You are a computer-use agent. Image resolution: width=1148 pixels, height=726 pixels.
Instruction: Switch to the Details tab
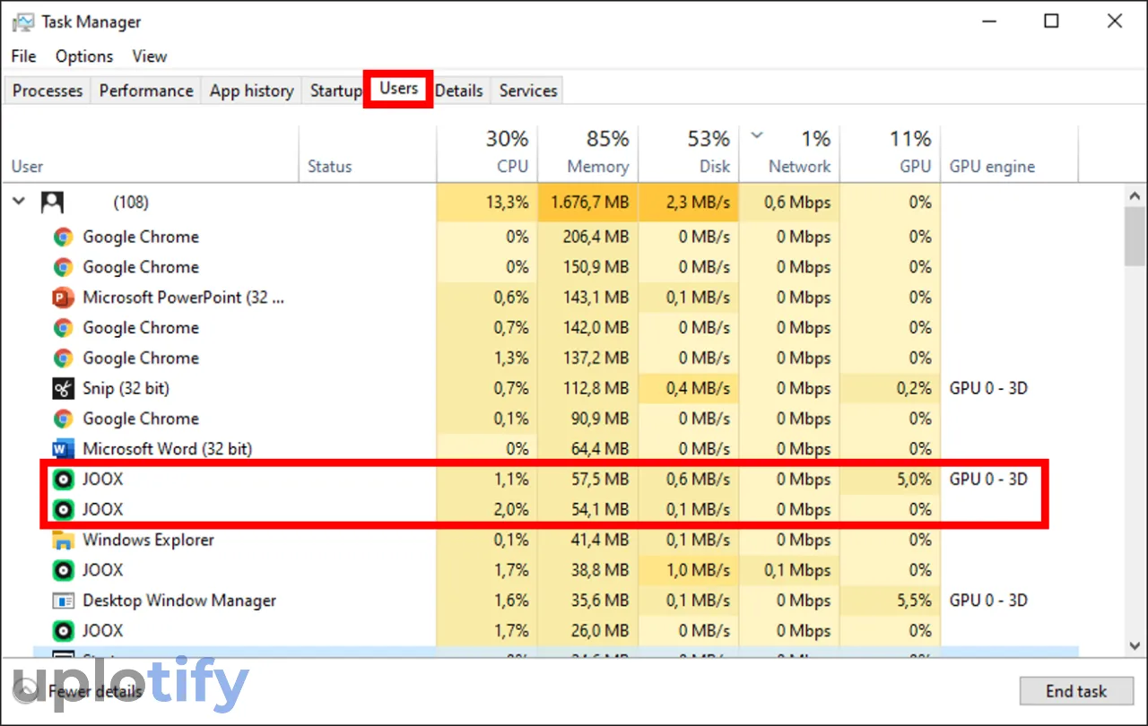[459, 91]
